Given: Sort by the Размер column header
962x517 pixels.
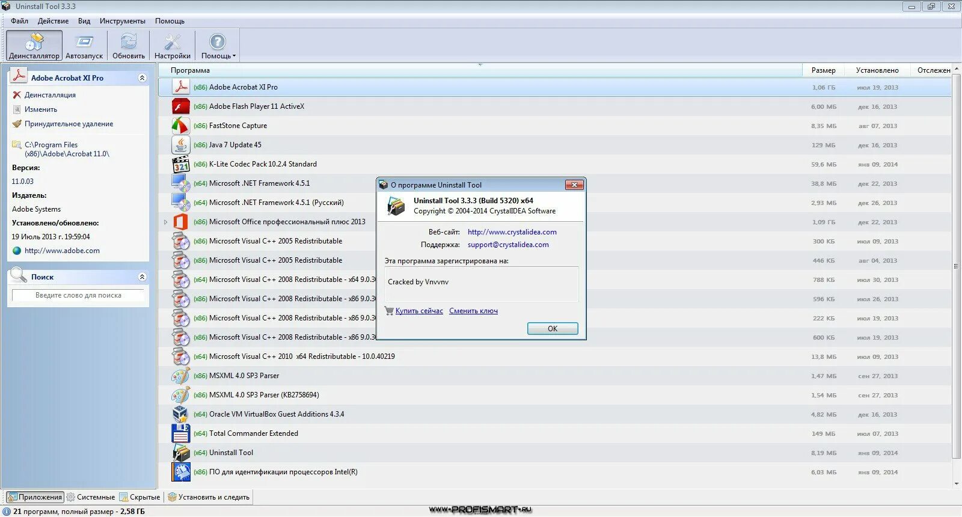Looking at the screenshot, I should [824, 70].
